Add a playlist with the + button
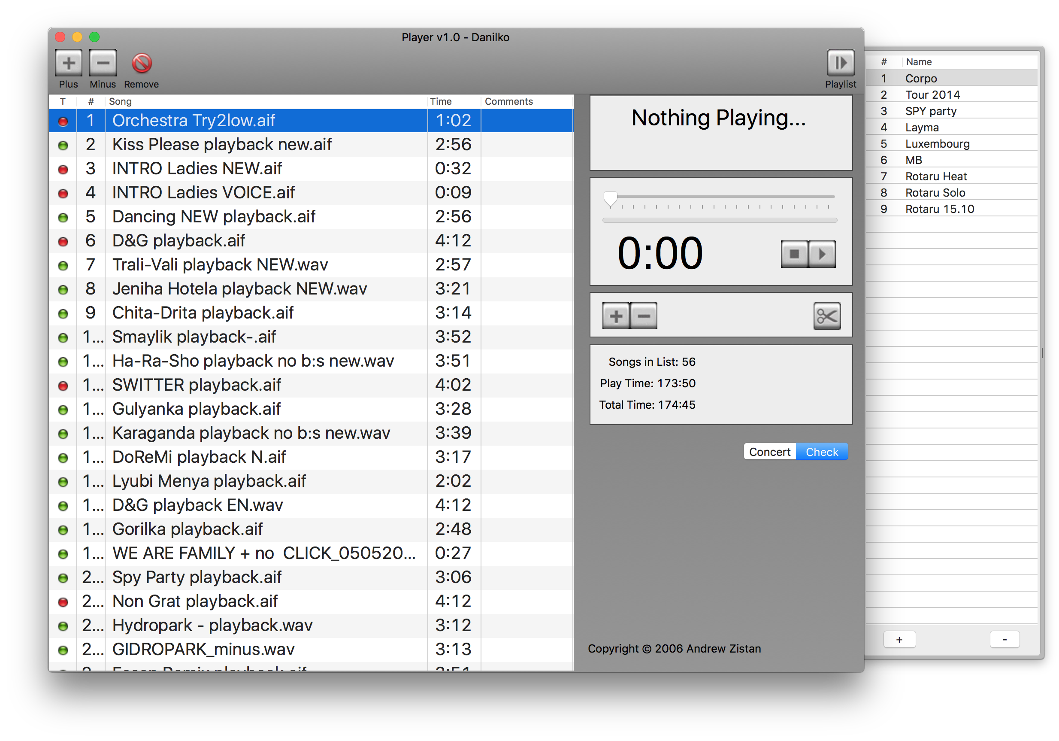 899,640
